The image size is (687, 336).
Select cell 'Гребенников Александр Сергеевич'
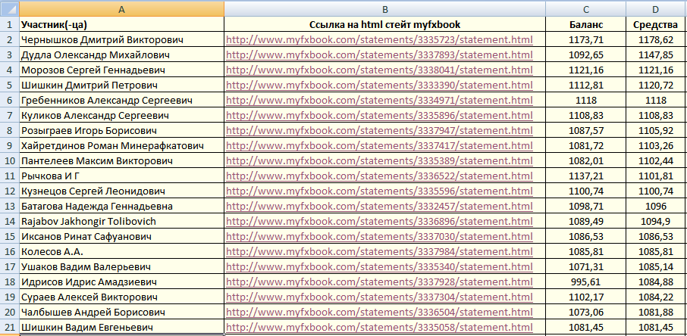(122, 100)
